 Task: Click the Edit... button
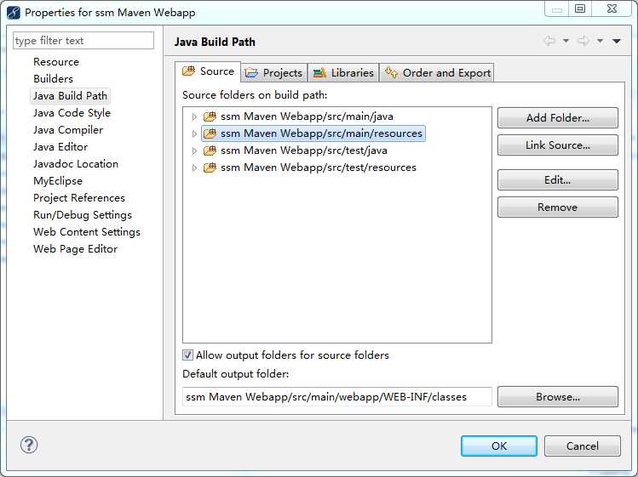[x=558, y=179]
